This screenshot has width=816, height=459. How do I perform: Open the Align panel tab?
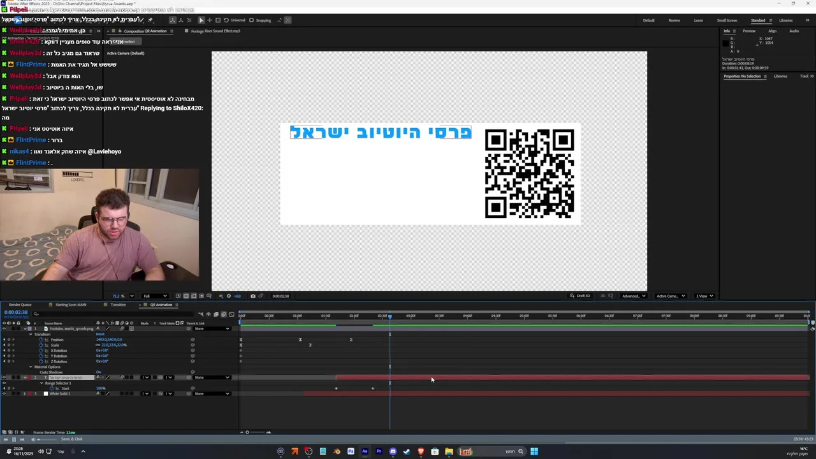[772, 31]
